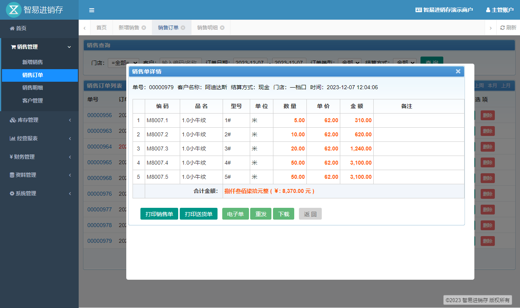Click the 智易进销存 hourglass logo icon
The height and width of the screenshot is (308, 520).
pos(14,10)
